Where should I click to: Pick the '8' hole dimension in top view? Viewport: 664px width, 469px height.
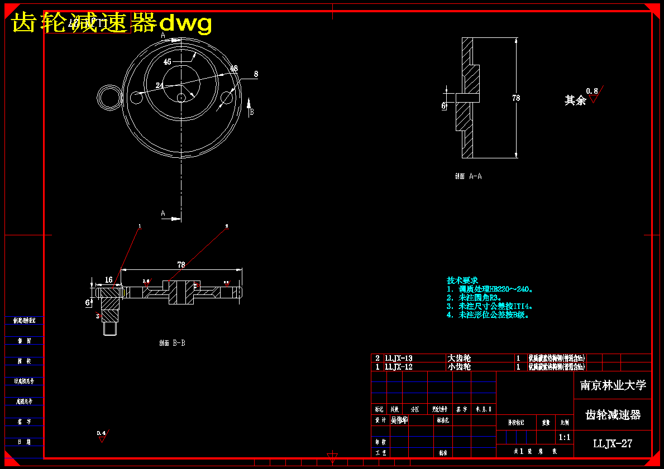256,74
